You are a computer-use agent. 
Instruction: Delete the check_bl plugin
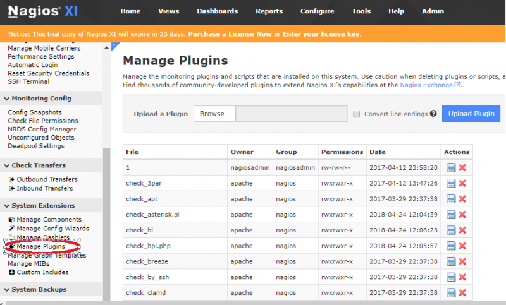click(x=462, y=230)
